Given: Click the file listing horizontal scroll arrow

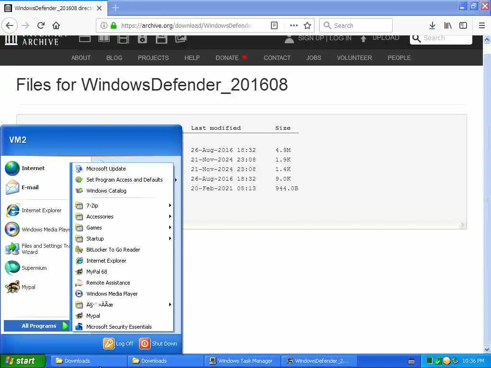Looking at the screenshot, I should point(463,225).
